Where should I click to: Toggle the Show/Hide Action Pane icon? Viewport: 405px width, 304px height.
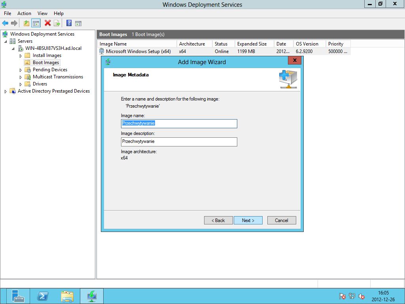click(78, 23)
